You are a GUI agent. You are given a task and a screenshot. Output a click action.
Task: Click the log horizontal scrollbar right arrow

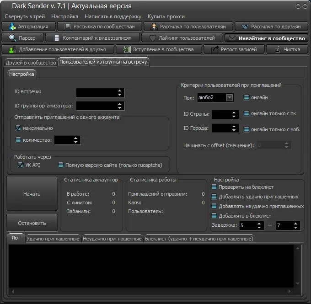click(290, 291)
